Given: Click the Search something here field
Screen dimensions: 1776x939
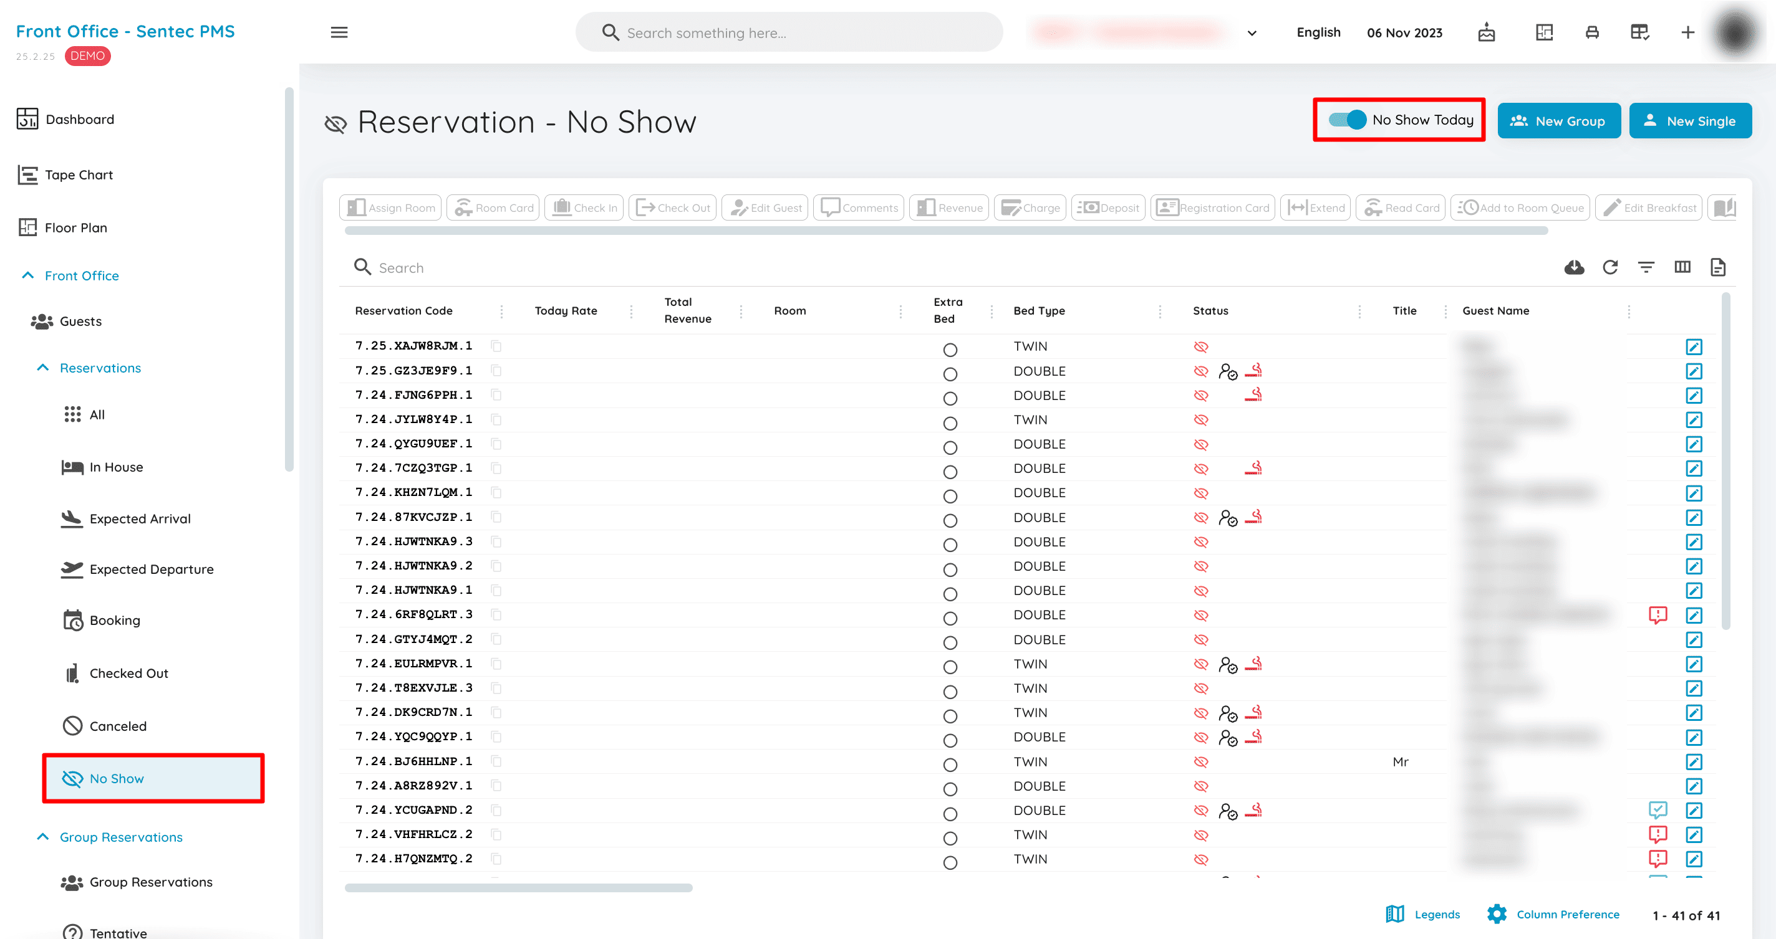Looking at the screenshot, I should 789,32.
